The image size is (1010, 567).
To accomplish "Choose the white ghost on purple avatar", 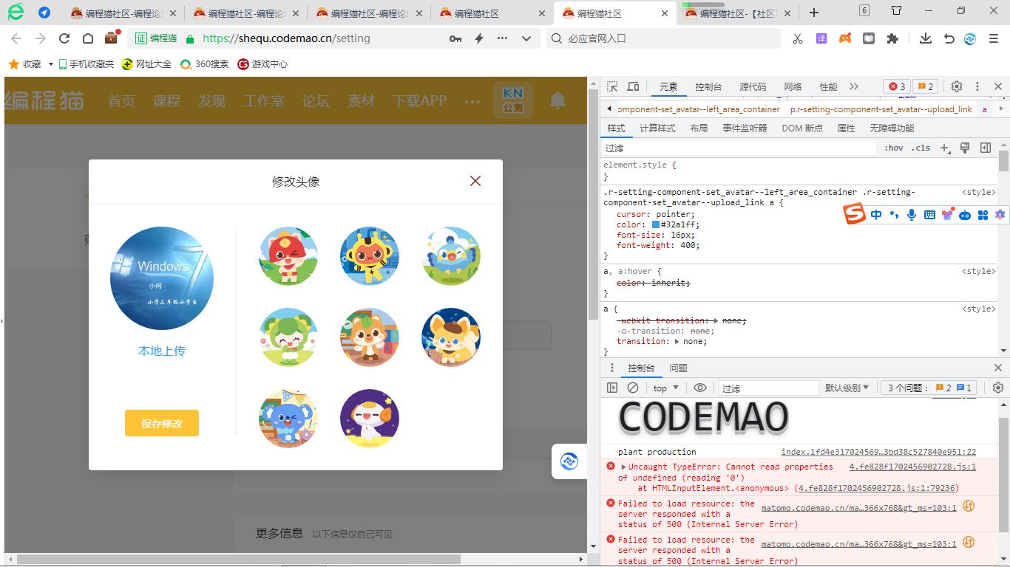I will (370, 419).
